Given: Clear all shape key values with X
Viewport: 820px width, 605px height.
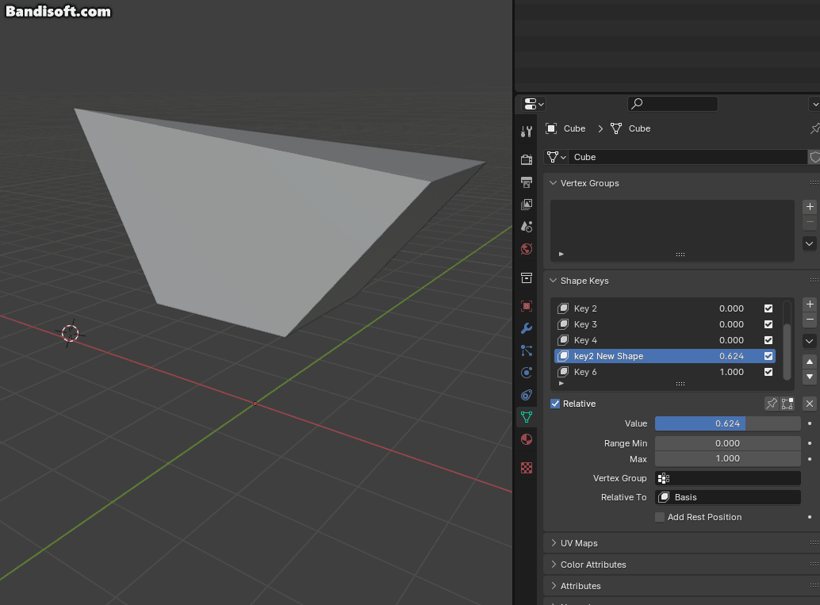Looking at the screenshot, I should [x=809, y=404].
